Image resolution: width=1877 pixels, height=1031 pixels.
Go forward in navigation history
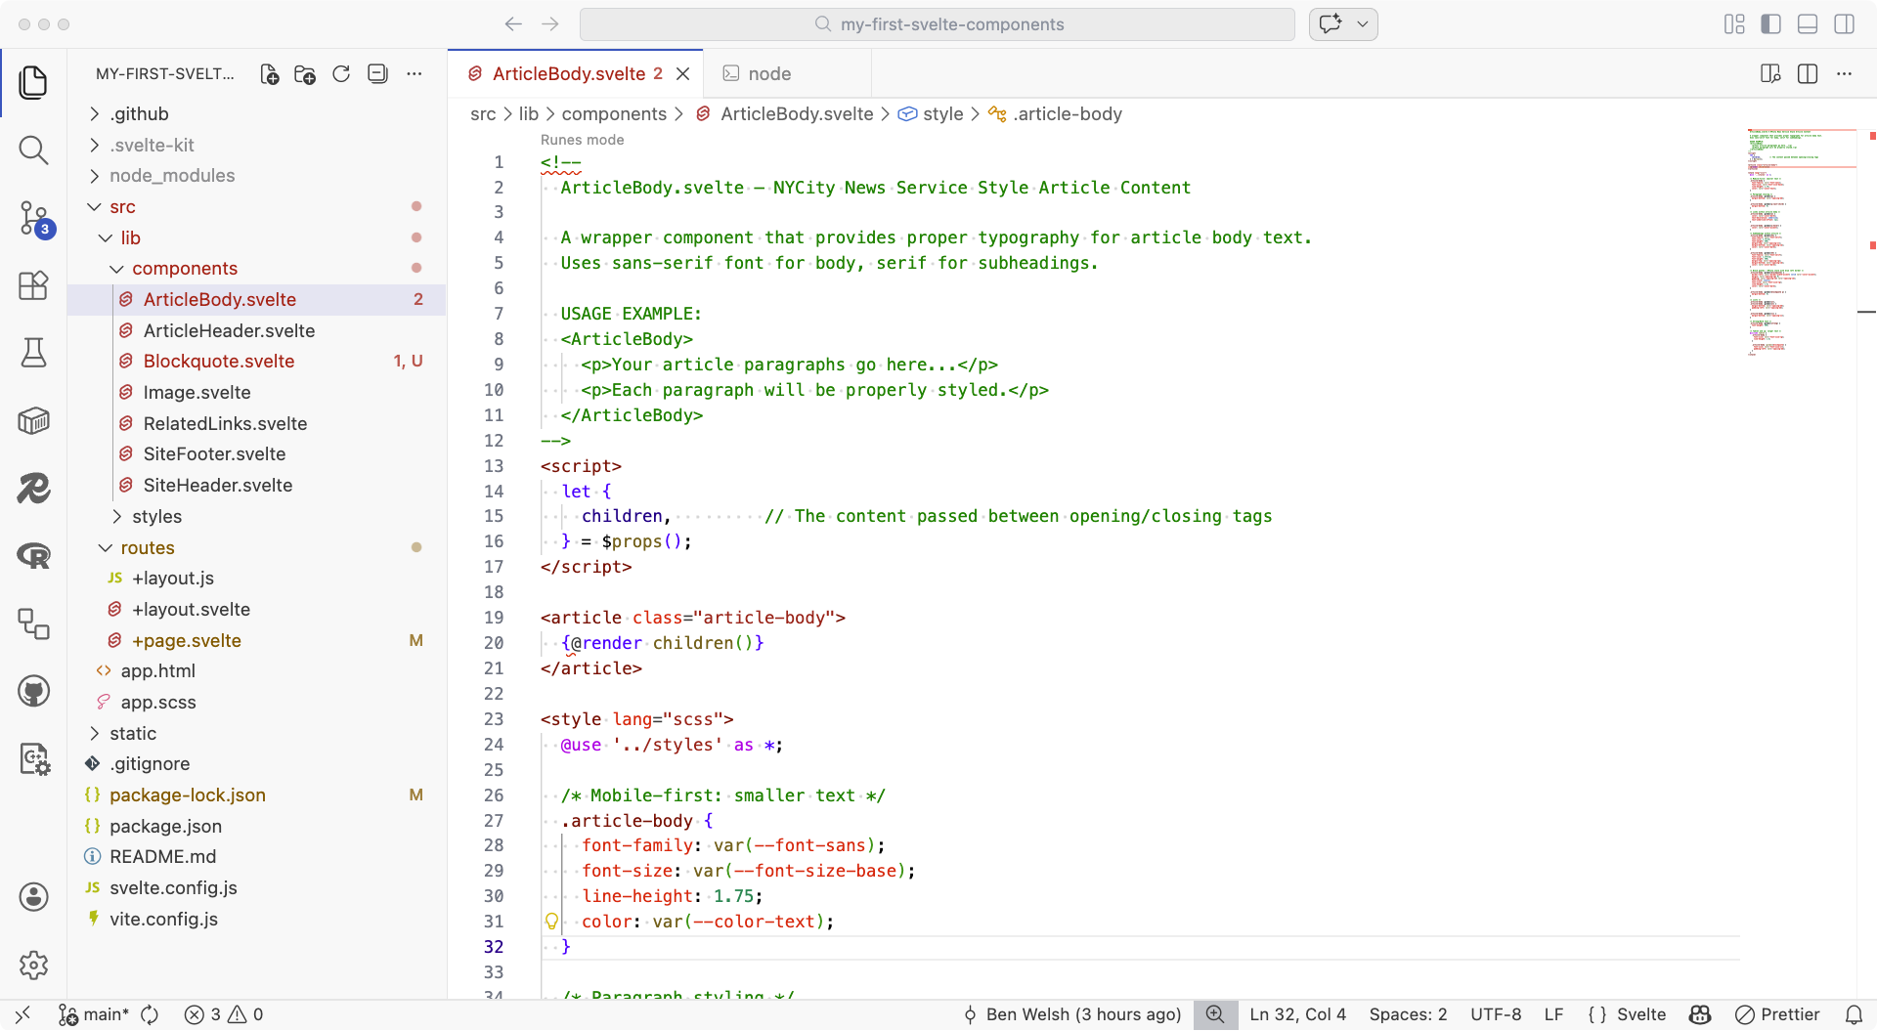(550, 24)
